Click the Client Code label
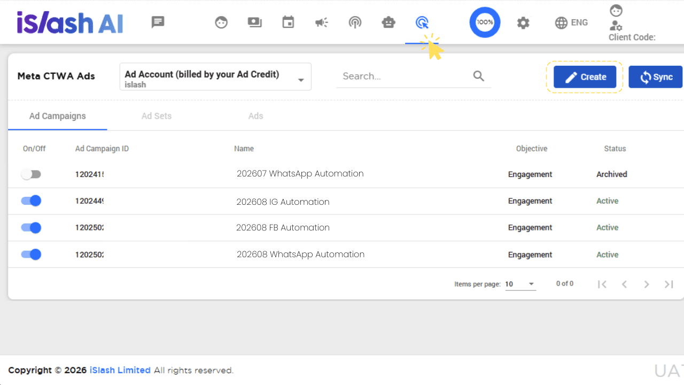This screenshot has height=385, width=684. tap(632, 37)
